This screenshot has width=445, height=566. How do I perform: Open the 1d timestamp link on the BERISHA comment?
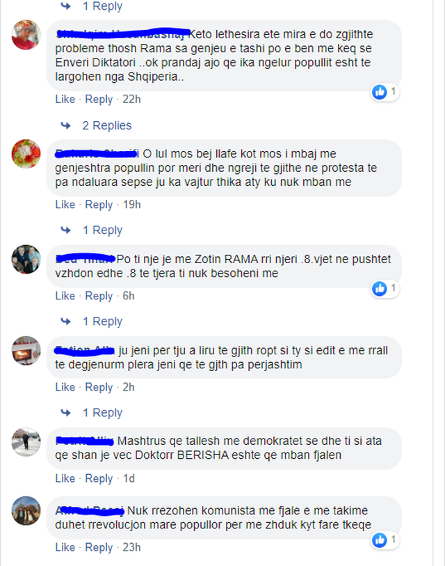pyautogui.click(x=129, y=478)
